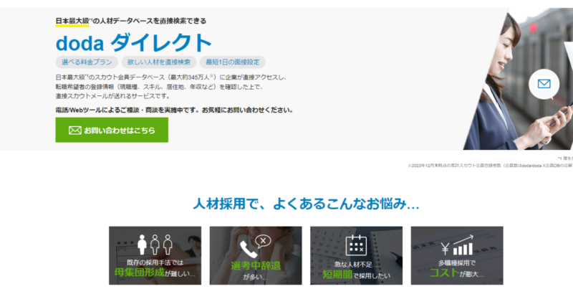Select the 最短1日の面接設定 tag

pyautogui.click(x=229, y=62)
